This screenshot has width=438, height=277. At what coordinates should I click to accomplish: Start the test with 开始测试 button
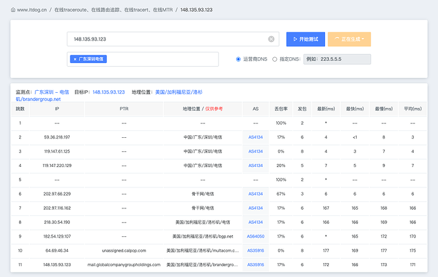tap(305, 39)
